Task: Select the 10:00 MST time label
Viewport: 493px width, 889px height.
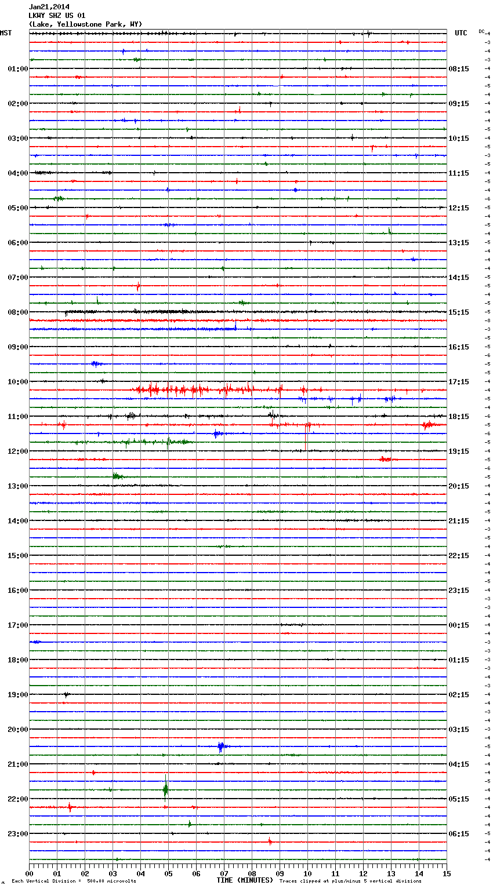Action: pos(17,382)
